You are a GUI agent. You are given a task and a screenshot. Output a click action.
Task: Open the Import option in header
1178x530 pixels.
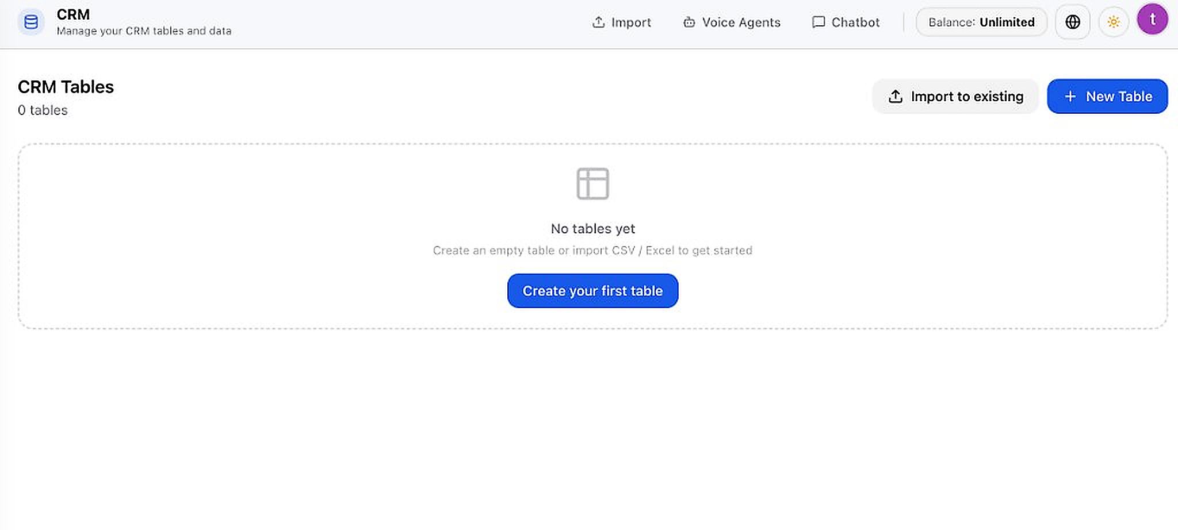click(x=621, y=22)
